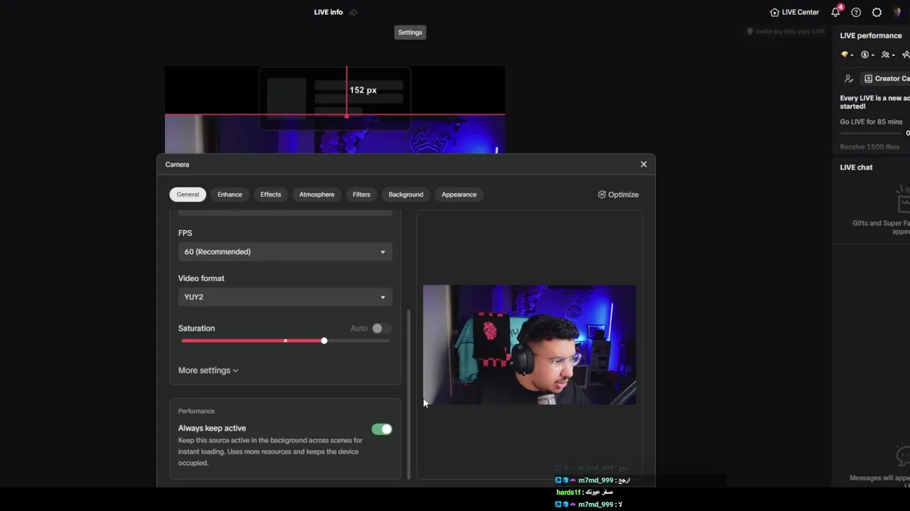Disable Always keep active switch

point(382,429)
